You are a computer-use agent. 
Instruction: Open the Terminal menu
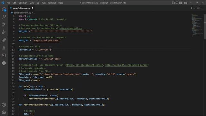52,3
